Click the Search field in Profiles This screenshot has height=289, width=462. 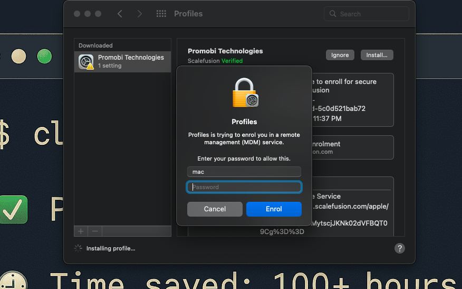coord(366,14)
